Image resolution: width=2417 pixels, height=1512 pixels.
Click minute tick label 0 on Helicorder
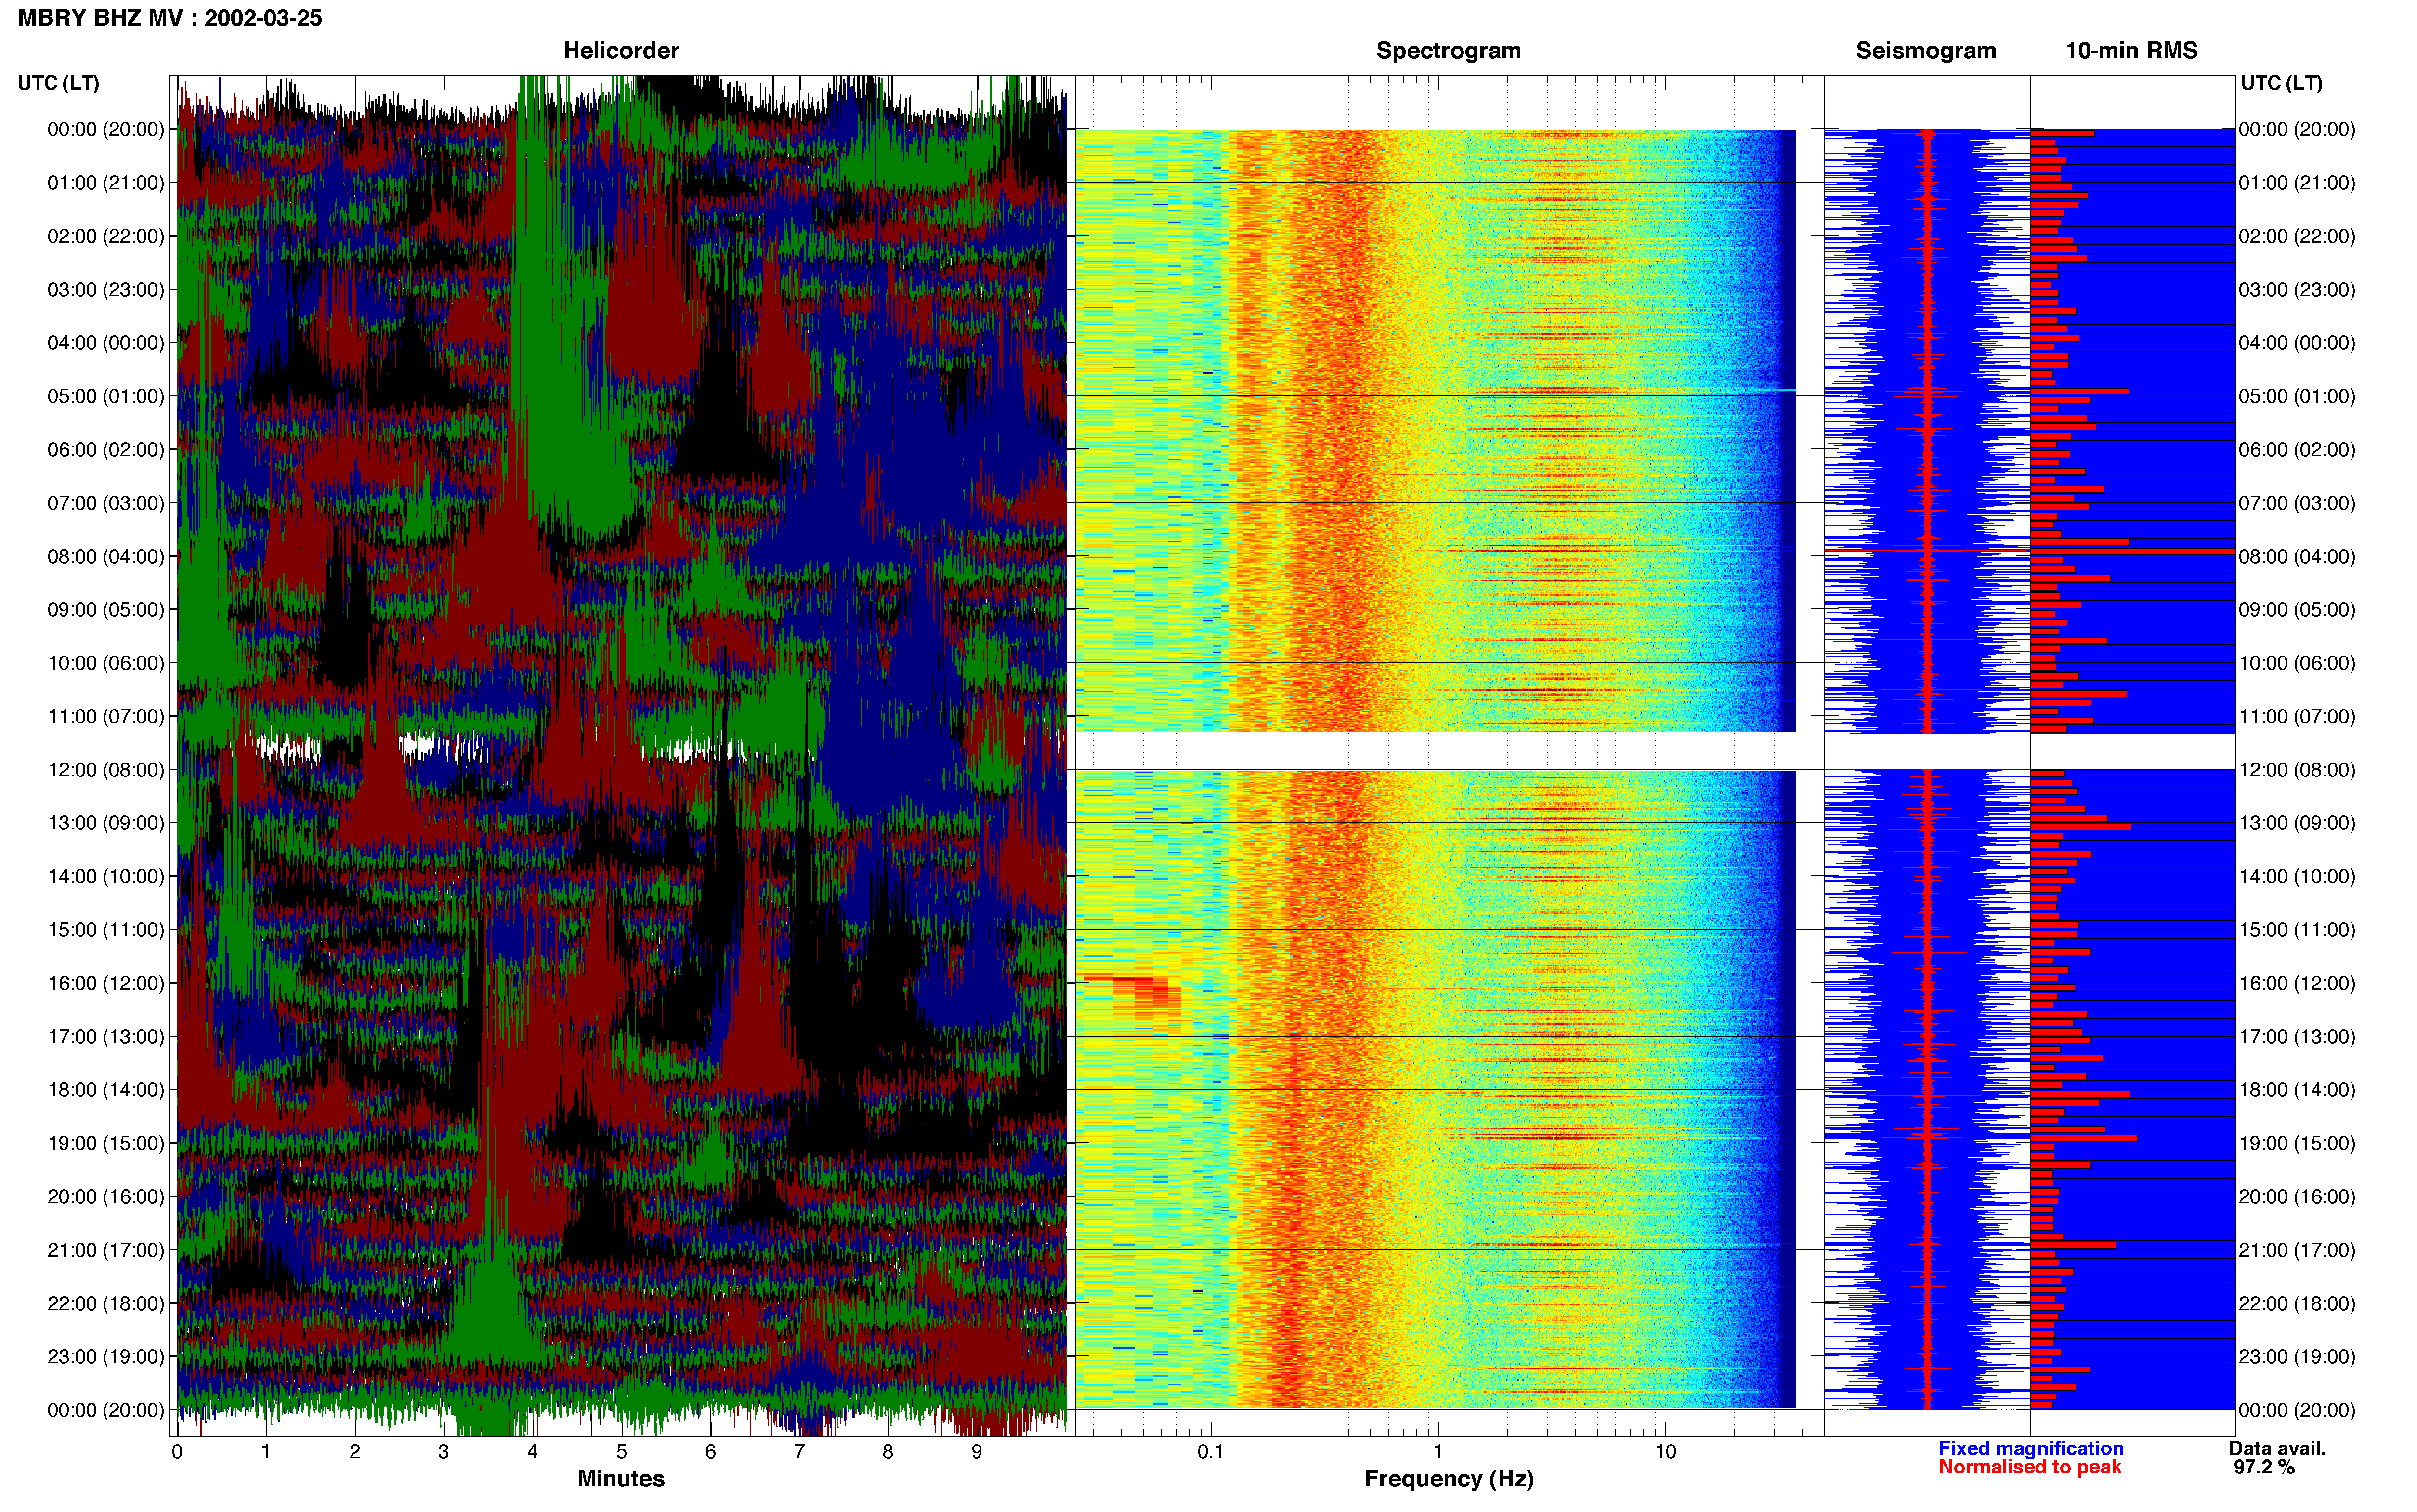coord(177,1452)
